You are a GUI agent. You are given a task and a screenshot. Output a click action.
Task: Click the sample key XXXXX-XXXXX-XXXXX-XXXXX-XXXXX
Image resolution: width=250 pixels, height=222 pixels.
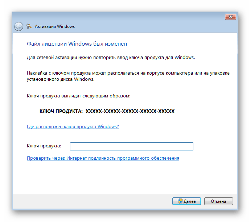130,111
